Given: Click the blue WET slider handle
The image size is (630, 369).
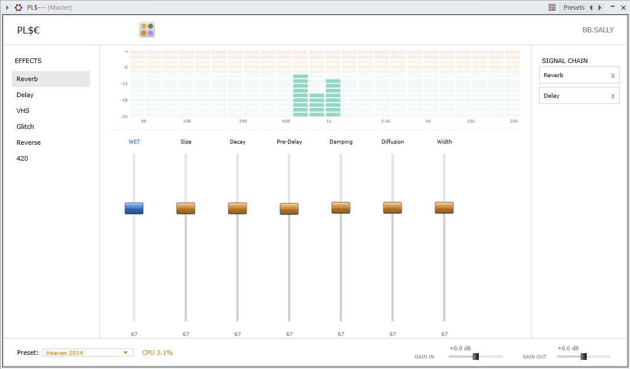Looking at the screenshot, I should click(x=134, y=208).
